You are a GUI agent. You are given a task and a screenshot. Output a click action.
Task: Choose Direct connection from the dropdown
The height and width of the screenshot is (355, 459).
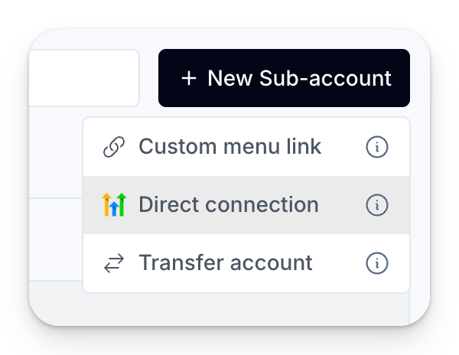(x=228, y=205)
